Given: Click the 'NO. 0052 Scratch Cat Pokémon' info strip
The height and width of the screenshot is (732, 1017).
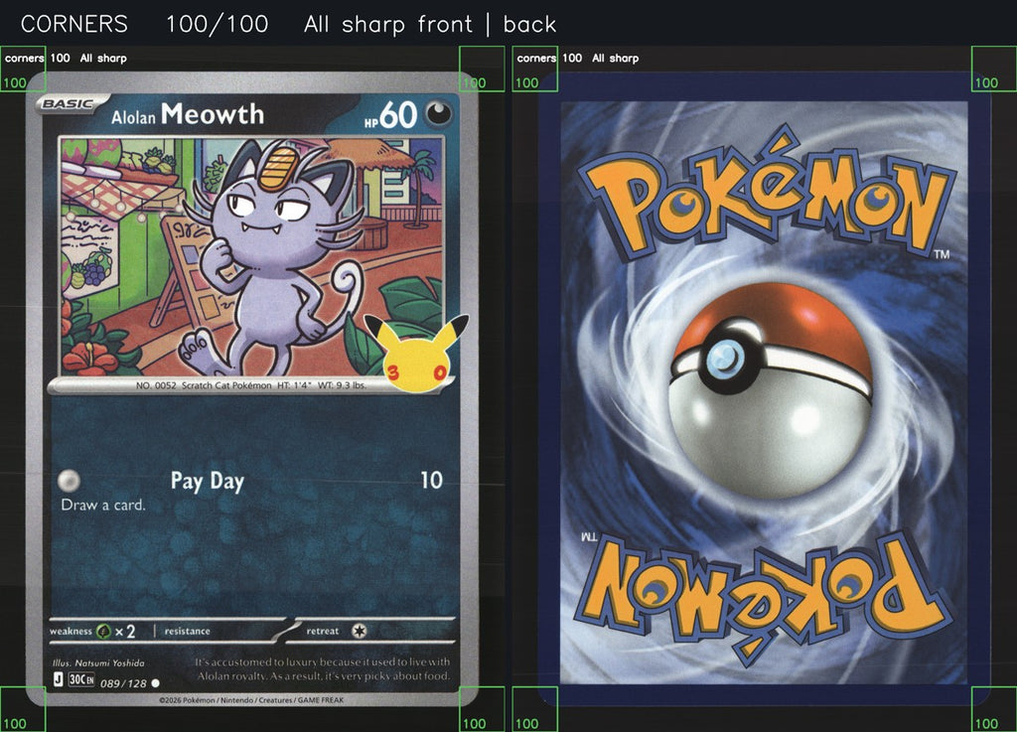Looking at the screenshot, I should [251, 385].
